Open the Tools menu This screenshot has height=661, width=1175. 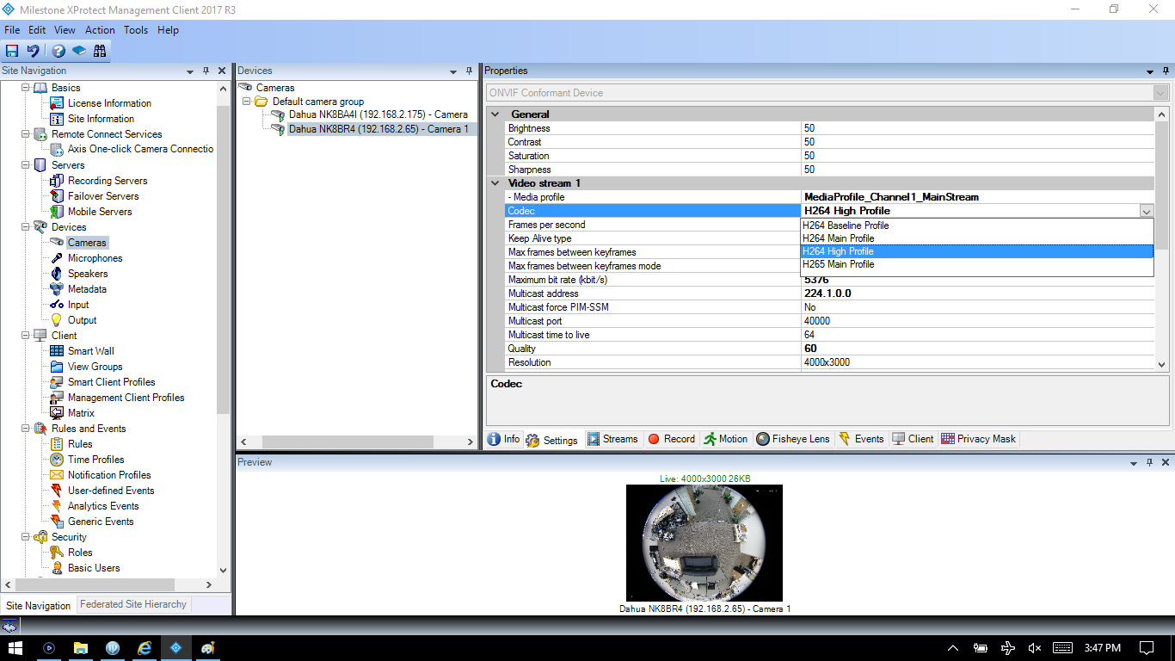(136, 30)
